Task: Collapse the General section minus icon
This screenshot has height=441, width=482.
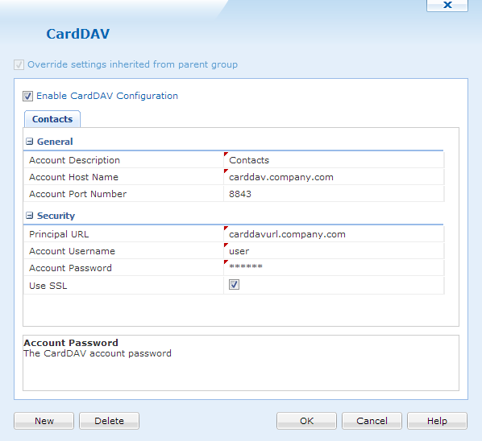Action: [30, 142]
